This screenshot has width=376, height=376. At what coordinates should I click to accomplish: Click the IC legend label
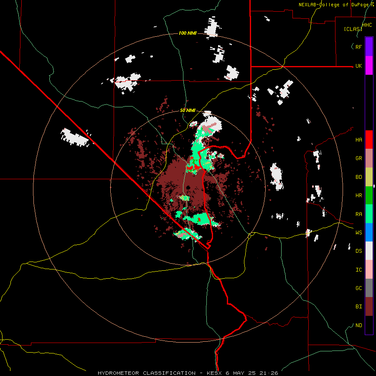pyautogui.click(x=359, y=270)
